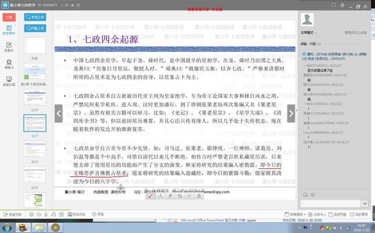Click the undo annotation arrow

[x=180, y=196]
